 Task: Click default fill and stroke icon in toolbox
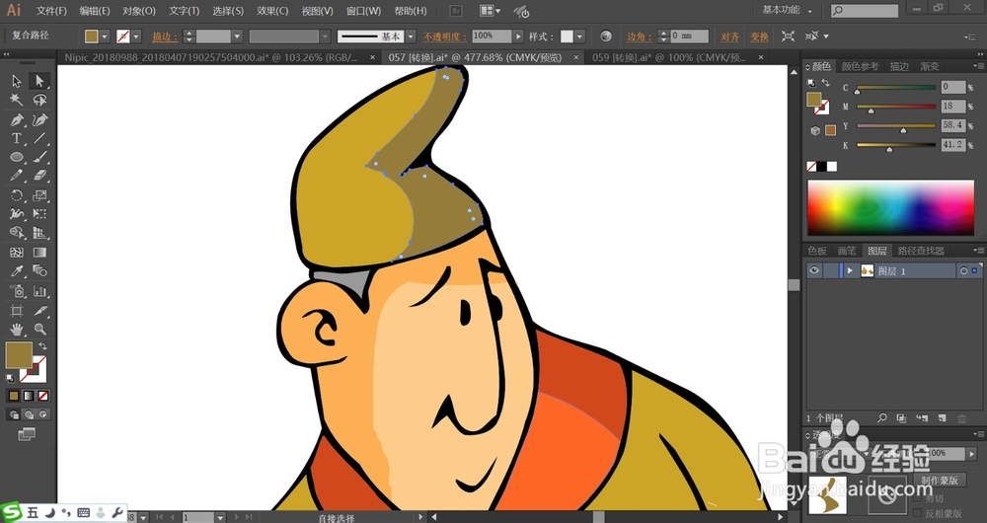point(10,378)
